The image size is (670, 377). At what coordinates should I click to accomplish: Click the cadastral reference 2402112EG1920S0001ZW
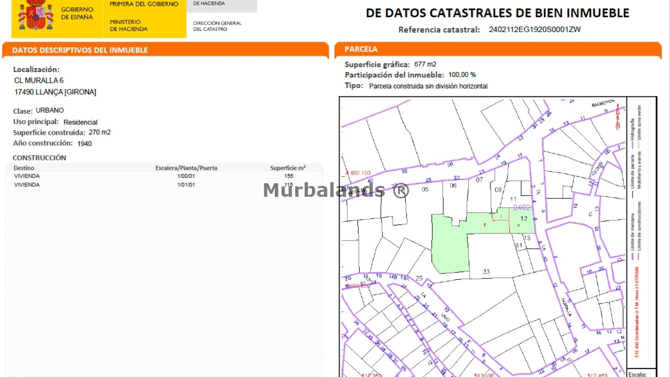tap(534, 30)
